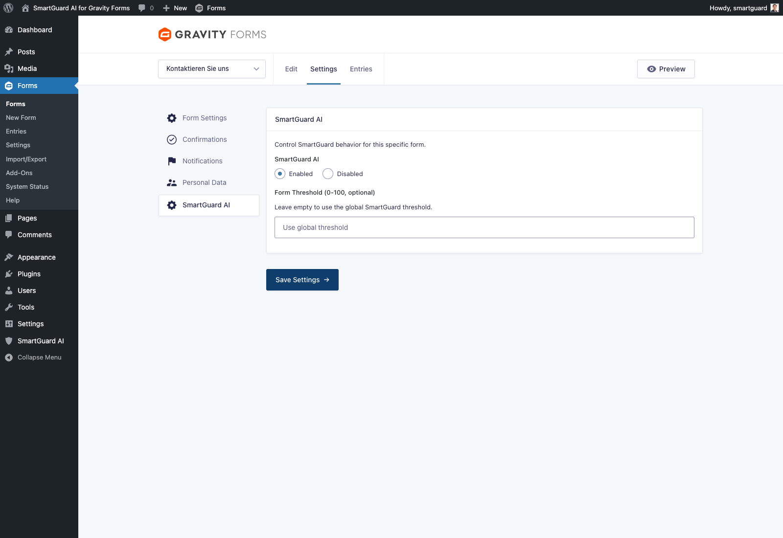Image resolution: width=783 pixels, height=538 pixels.
Task: Focus the Form Threshold input field
Action: pyautogui.click(x=484, y=227)
